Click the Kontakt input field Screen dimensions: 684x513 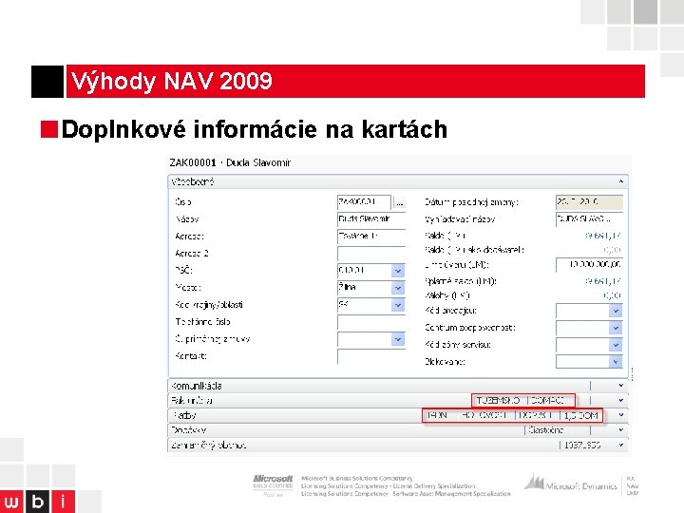[371, 356]
